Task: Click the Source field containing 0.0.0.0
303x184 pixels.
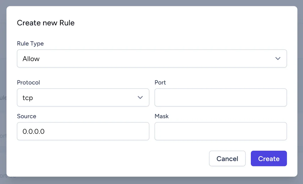Action: coord(83,131)
